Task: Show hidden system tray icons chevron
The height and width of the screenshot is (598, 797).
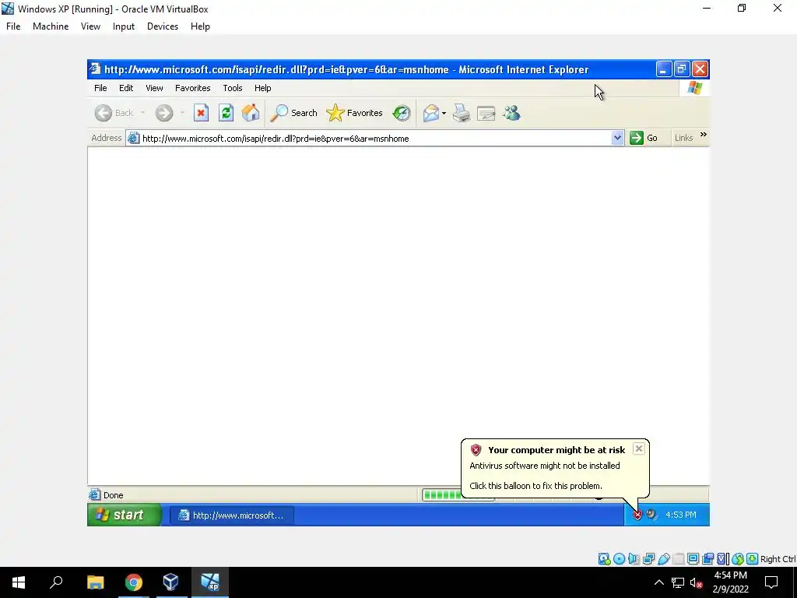Action: click(658, 582)
